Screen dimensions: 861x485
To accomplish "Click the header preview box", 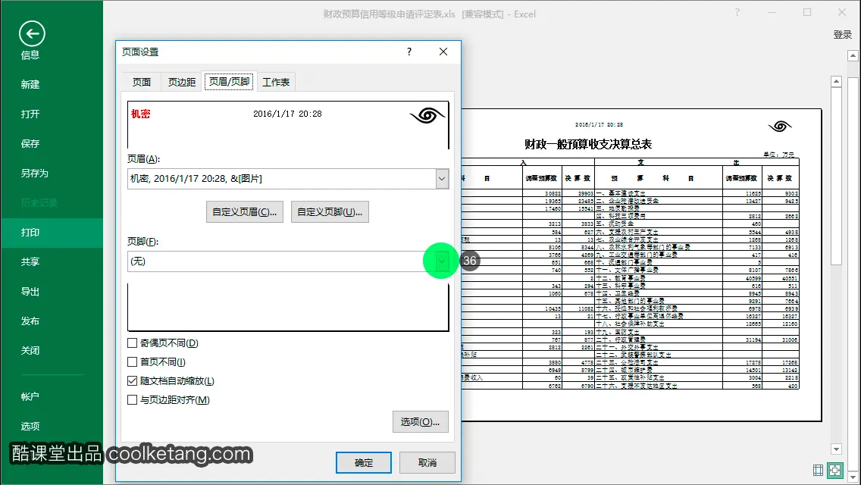I will 288,125.
